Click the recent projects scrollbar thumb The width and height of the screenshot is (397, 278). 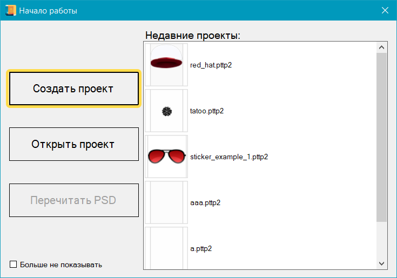(x=381, y=135)
